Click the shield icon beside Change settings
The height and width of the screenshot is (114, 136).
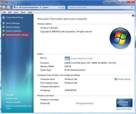click(116, 79)
